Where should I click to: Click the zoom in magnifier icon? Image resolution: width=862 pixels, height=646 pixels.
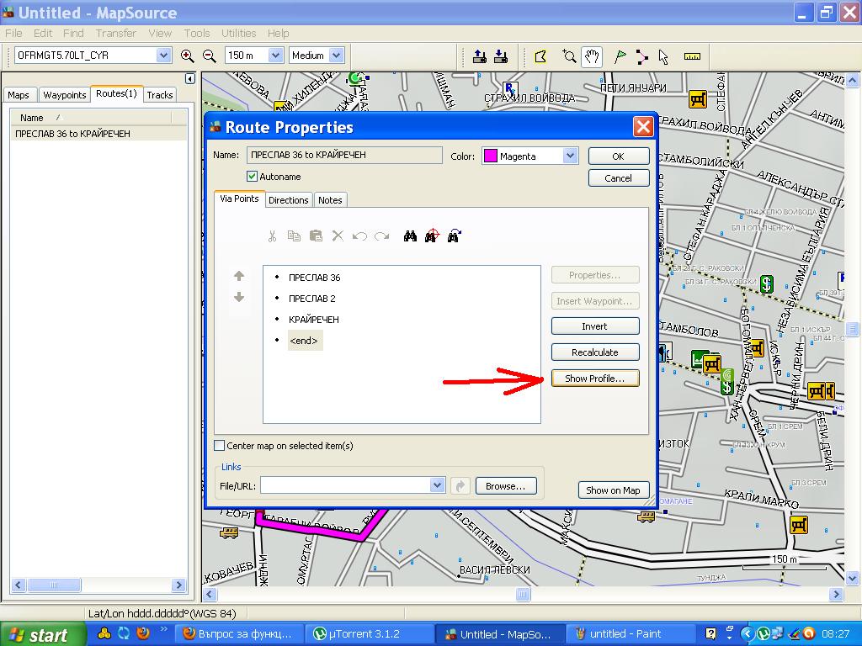point(187,56)
